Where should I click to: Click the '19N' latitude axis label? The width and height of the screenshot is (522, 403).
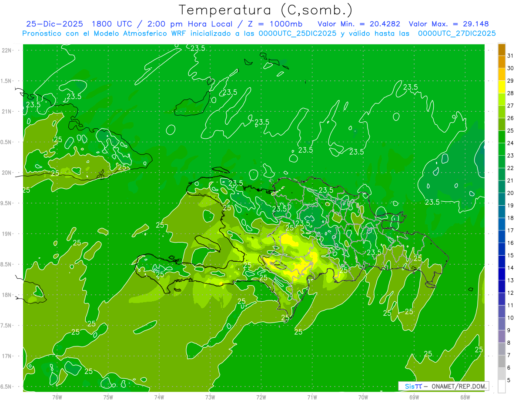pyautogui.click(x=7, y=234)
